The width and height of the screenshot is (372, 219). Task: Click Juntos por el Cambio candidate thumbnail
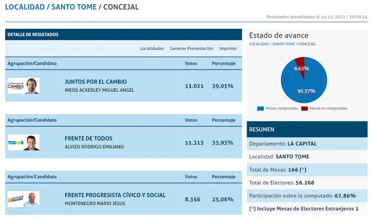[23, 86]
